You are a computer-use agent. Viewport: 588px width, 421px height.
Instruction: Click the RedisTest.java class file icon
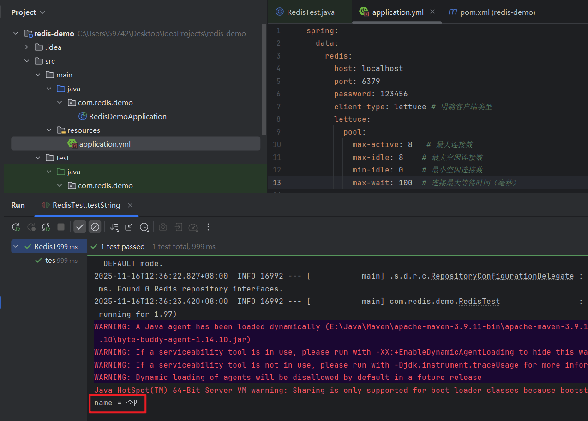coord(280,12)
